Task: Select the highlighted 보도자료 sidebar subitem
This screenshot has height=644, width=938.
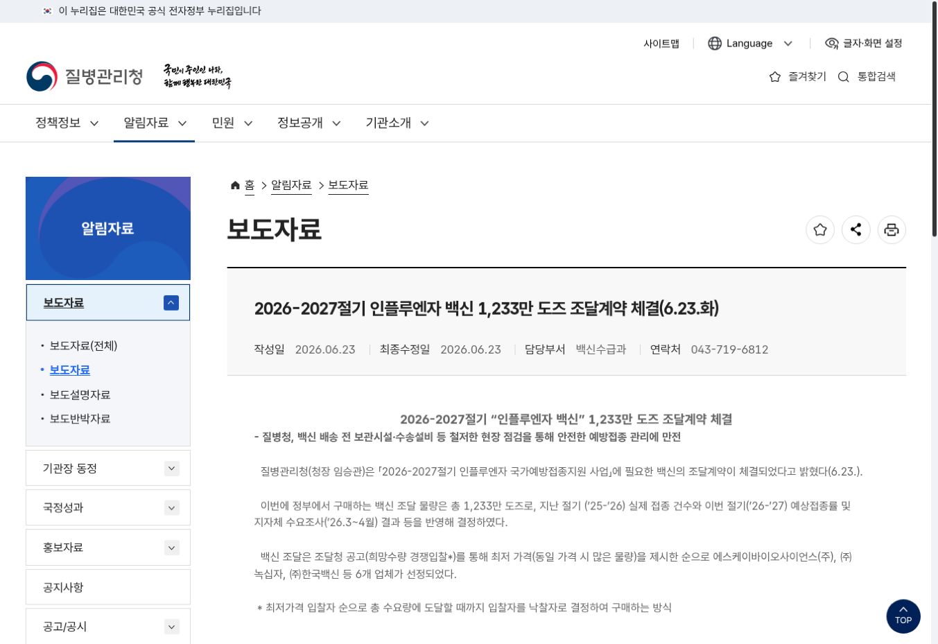Action: 69,370
